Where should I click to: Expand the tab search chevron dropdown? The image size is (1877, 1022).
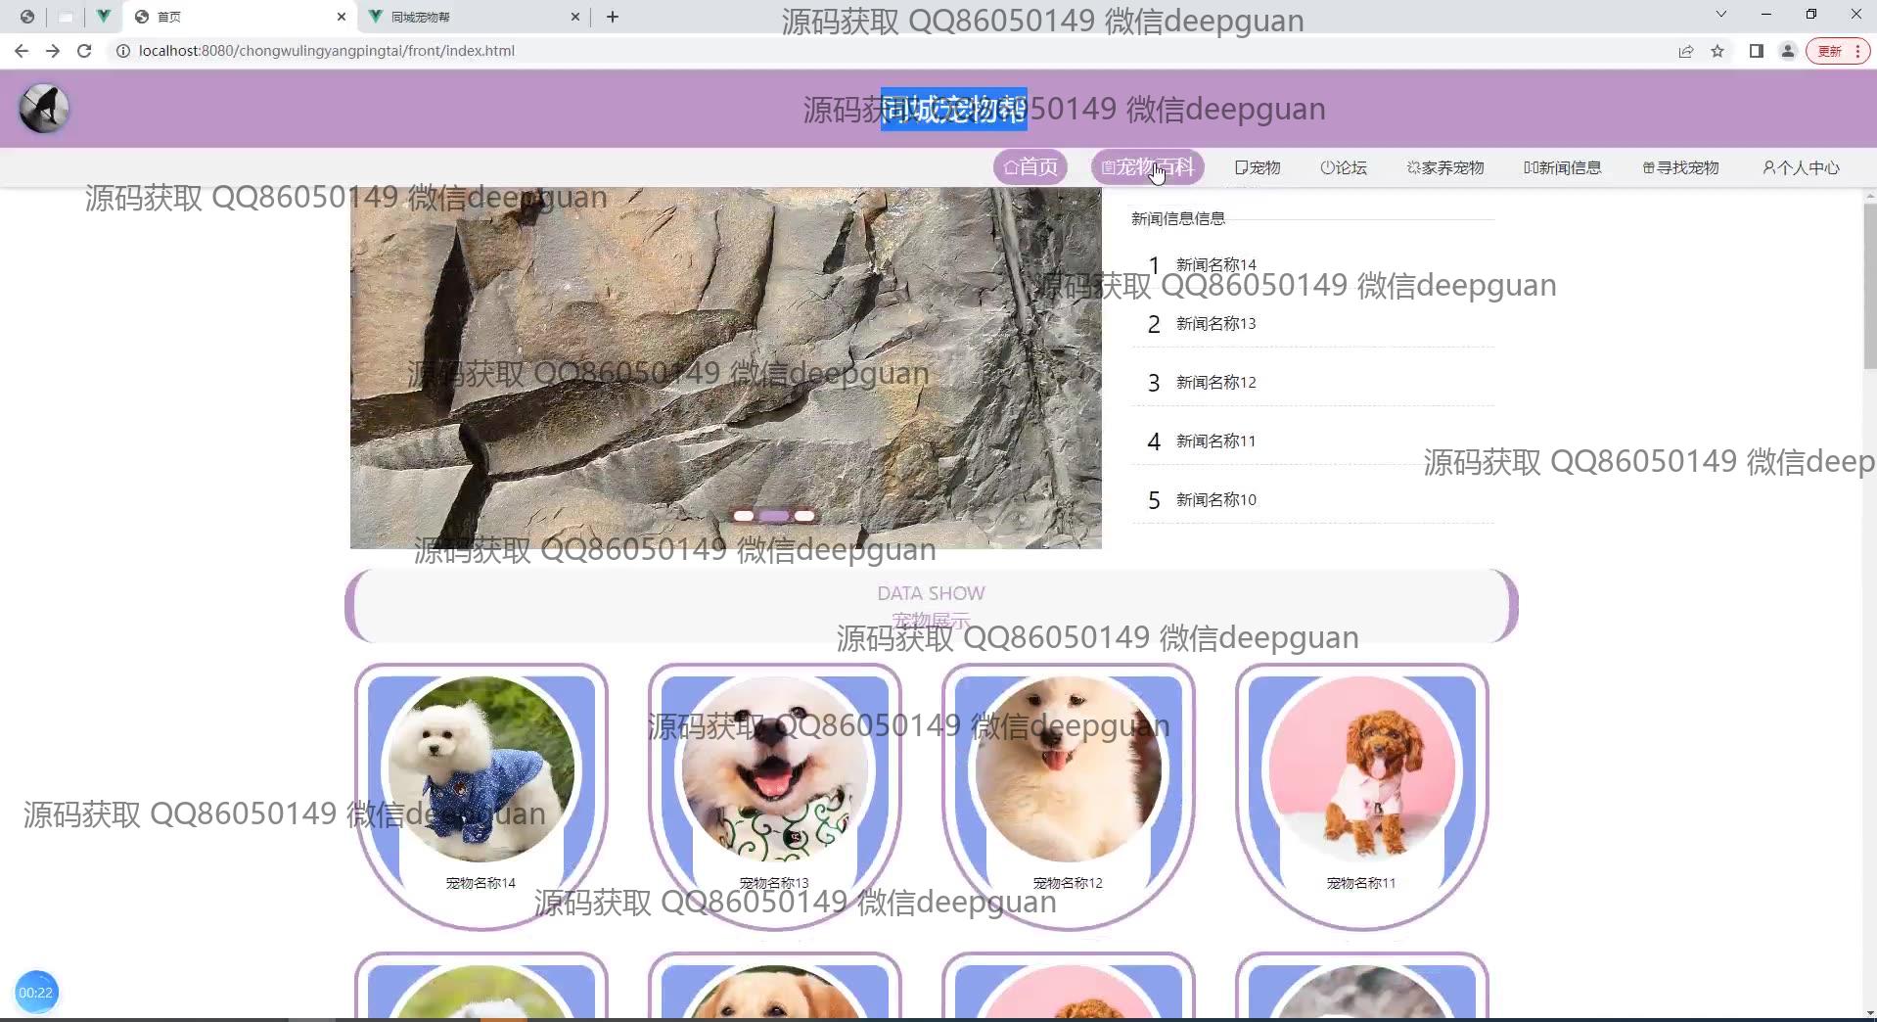(x=1720, y=15)
